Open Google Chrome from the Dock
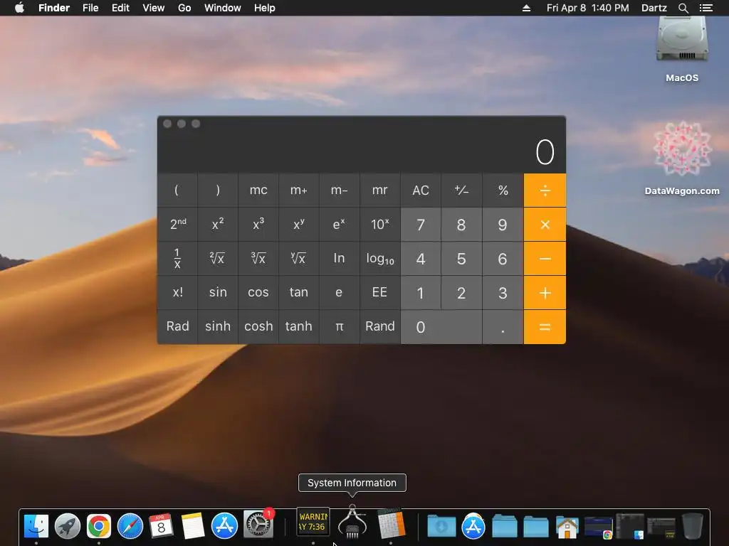This screenshot has height=546, width=729. [98, 526]
